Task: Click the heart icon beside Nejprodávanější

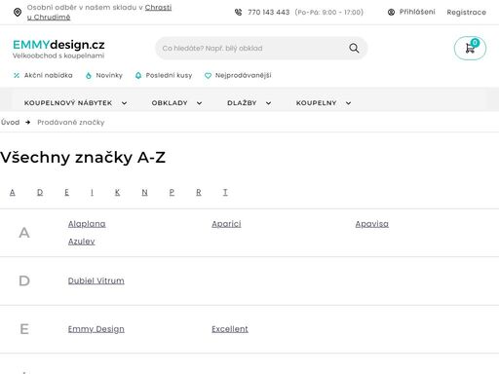Action: click(x=208, y=76)
